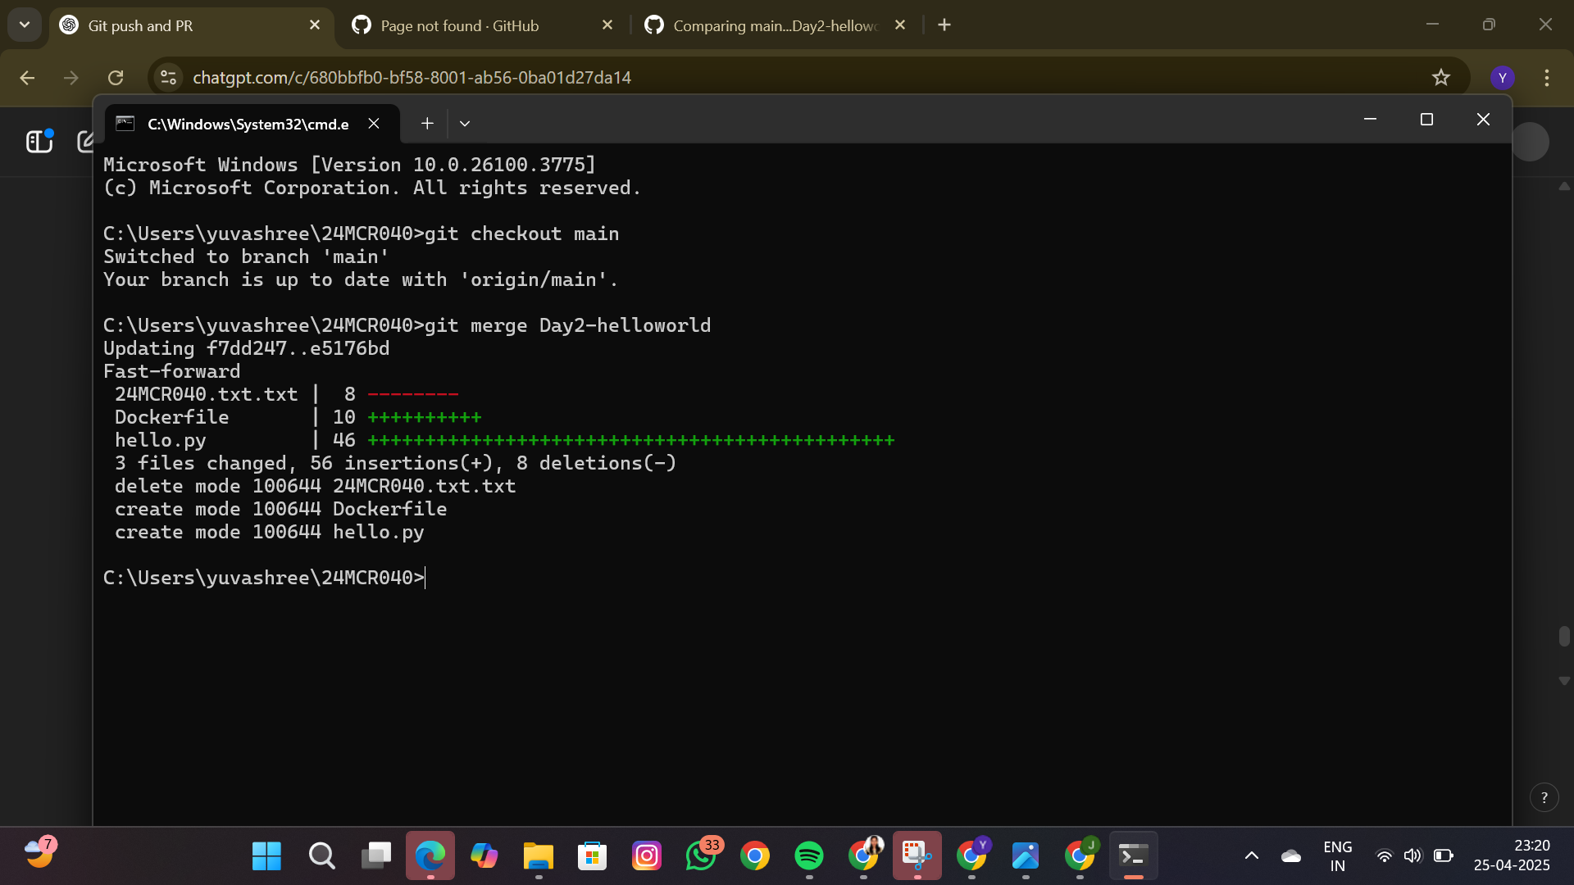Click 'Fast-forward' output line
This screenshot has width=1574, height=885.
pos(171,371)
